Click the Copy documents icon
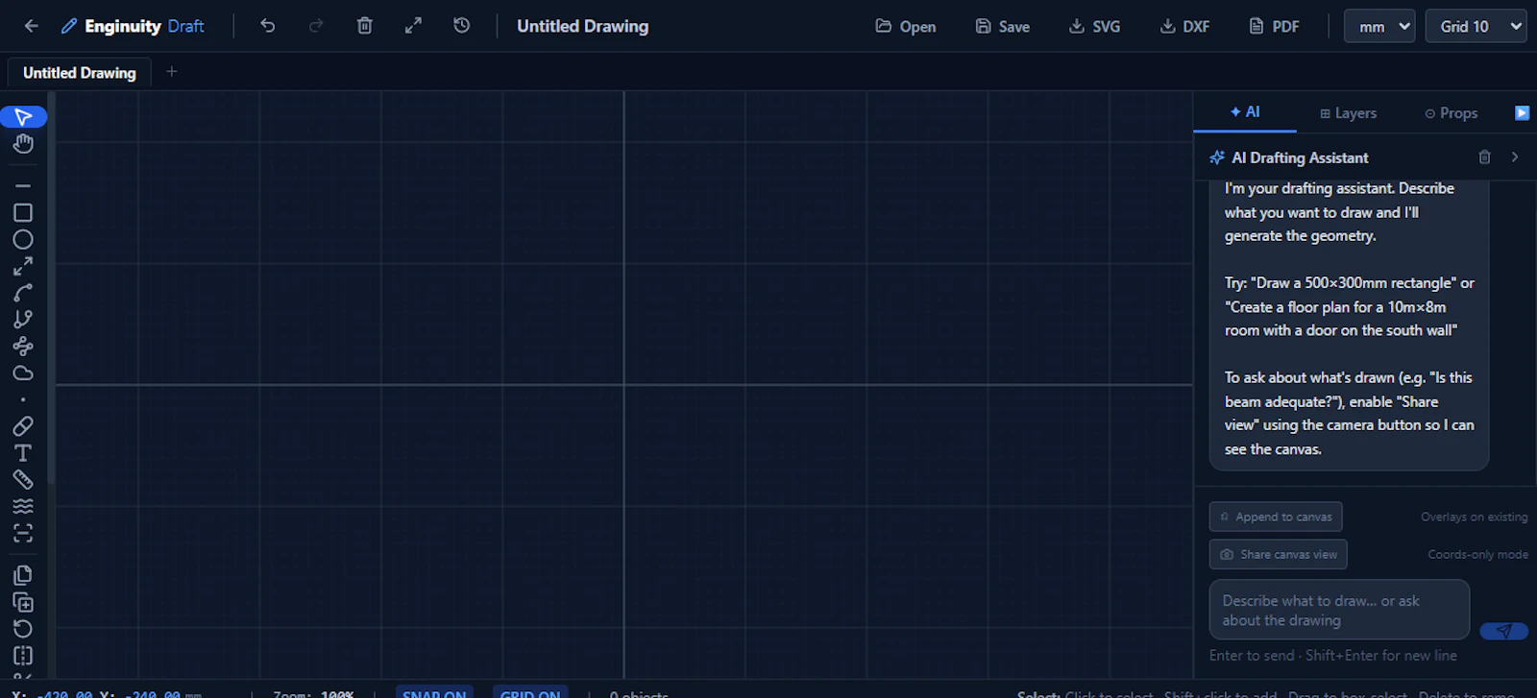This screenshot has height=698, width=1537. point(23,575)
